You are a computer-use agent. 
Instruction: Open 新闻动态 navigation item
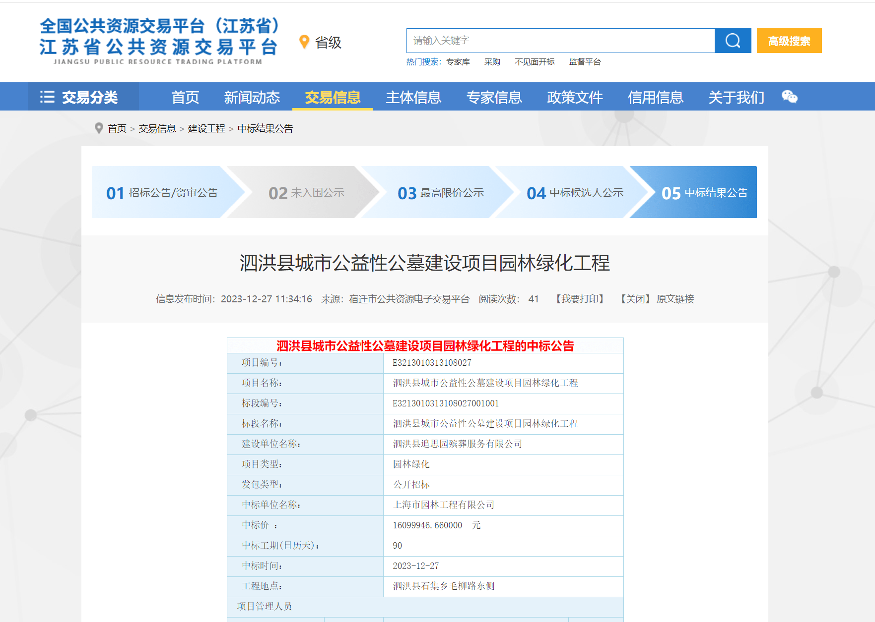pyautogui.click(x=252, y=97)
